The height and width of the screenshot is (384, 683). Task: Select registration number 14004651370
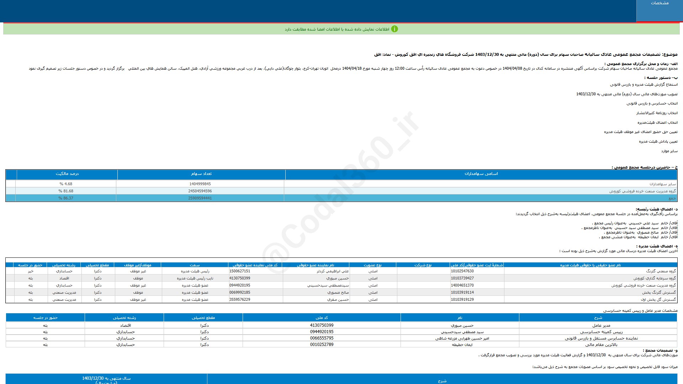click(462, 286)
